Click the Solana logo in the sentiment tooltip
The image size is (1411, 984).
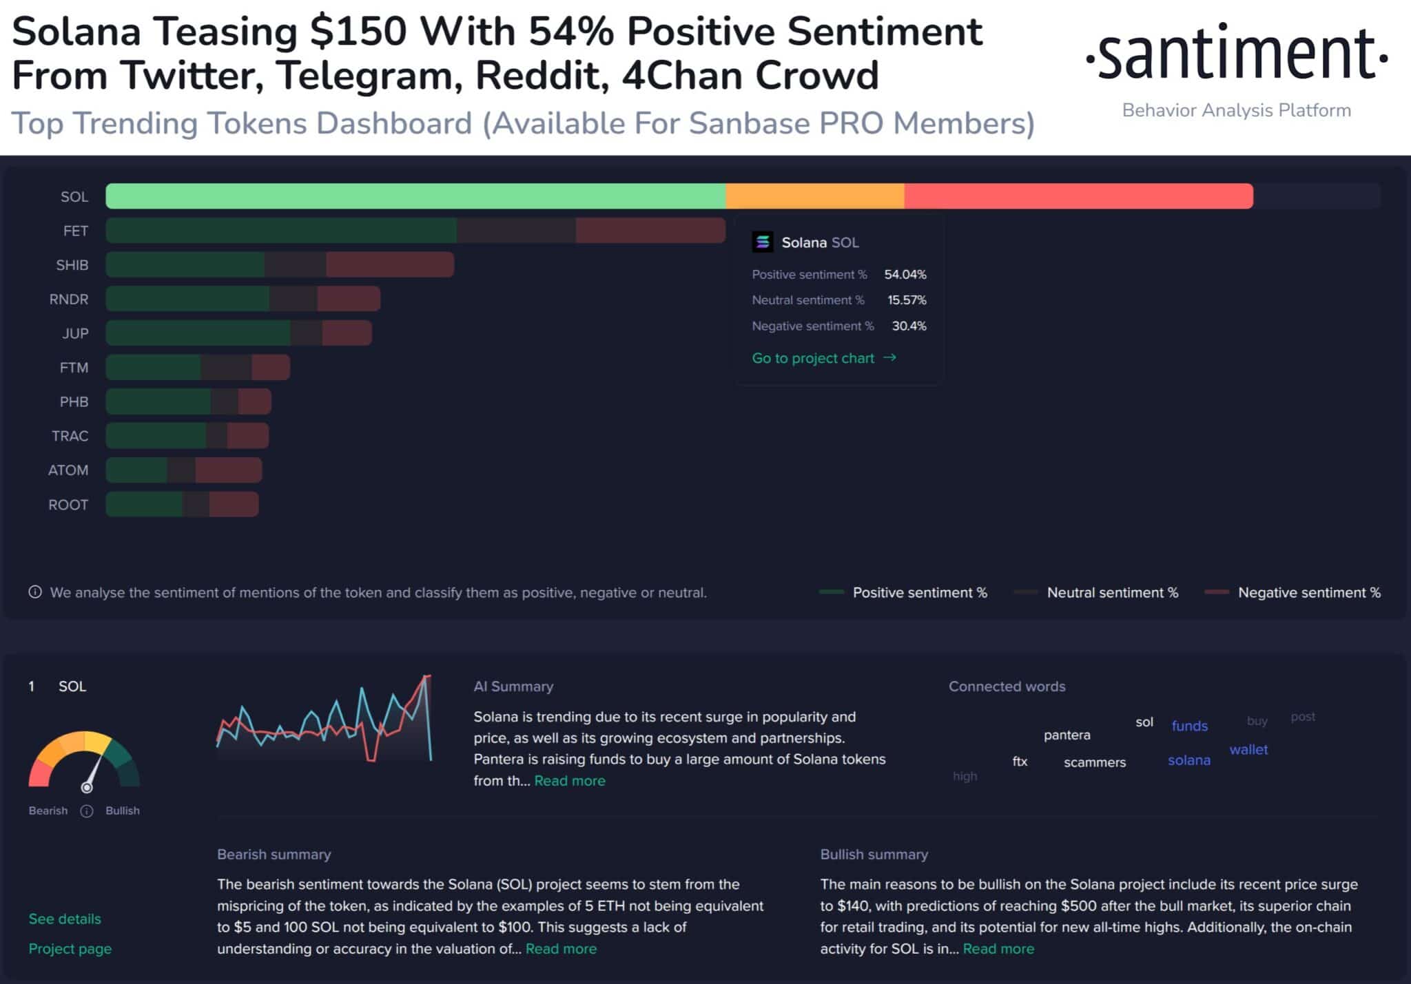[764, 242]
